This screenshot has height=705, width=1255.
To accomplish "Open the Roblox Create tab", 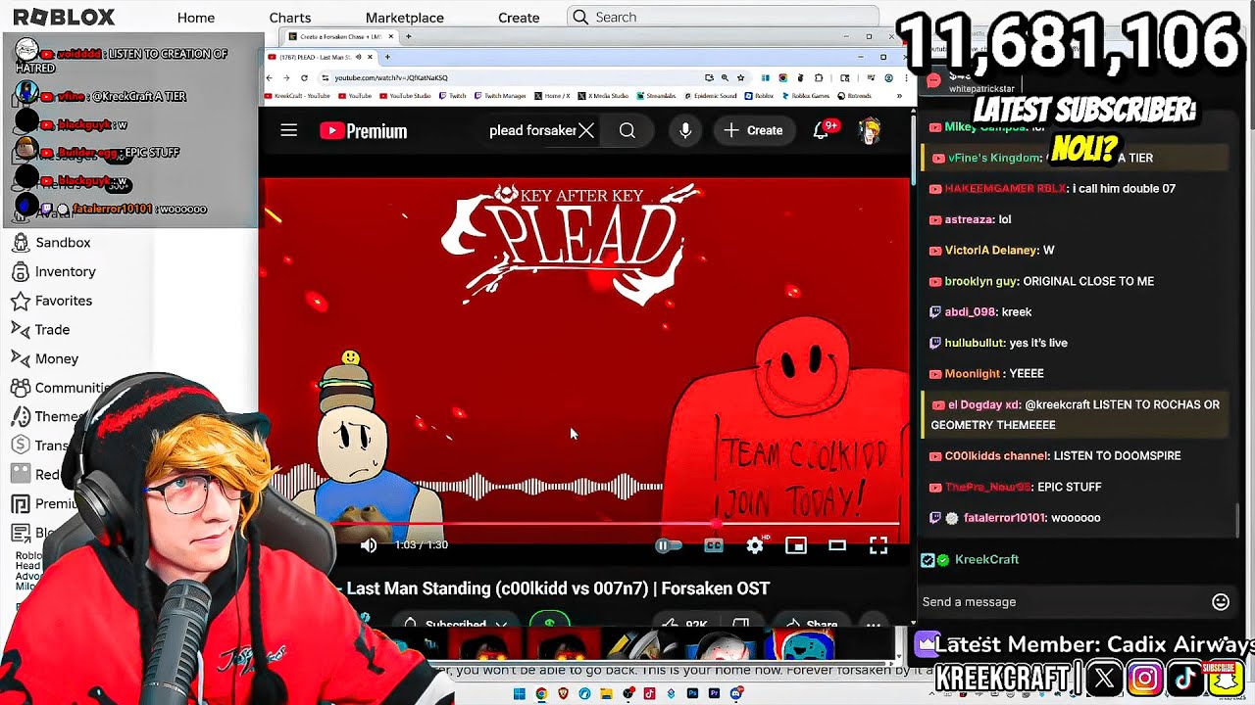I will (519, 18).
